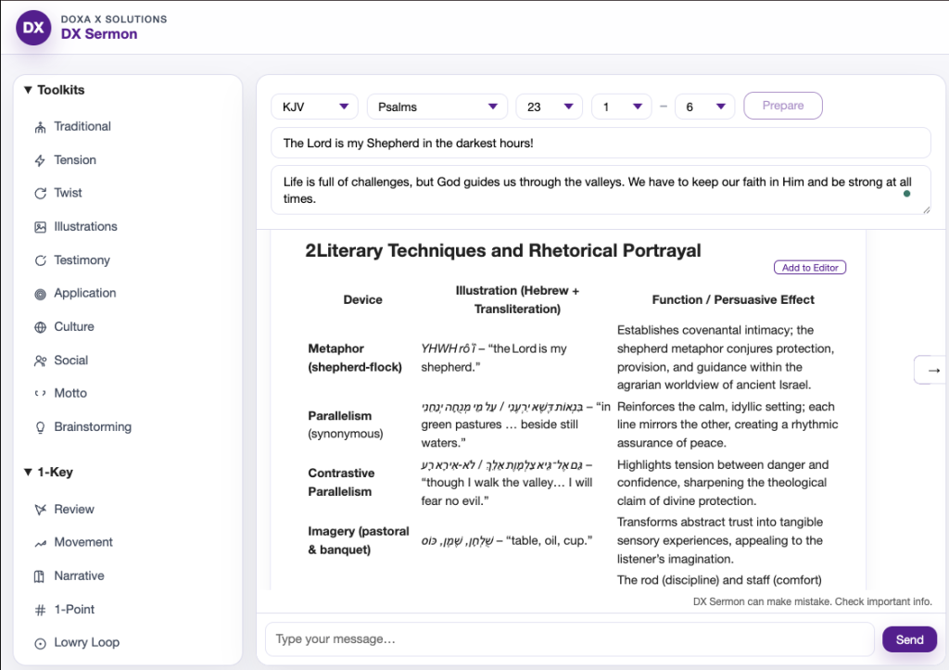Open the Illustrations image icon
This screenshot has width=949, height=670.
(x=40, y=227)
